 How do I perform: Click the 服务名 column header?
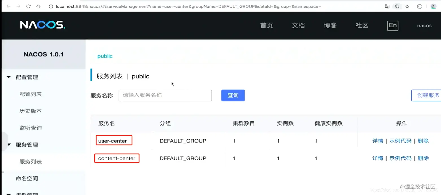pyautogui.click(x=106, y=123)
